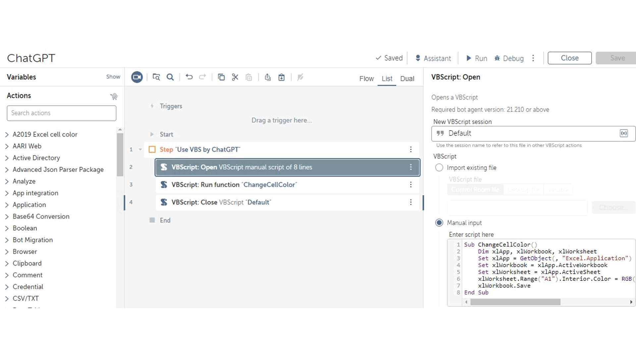Switch to List view

(387, 79)
